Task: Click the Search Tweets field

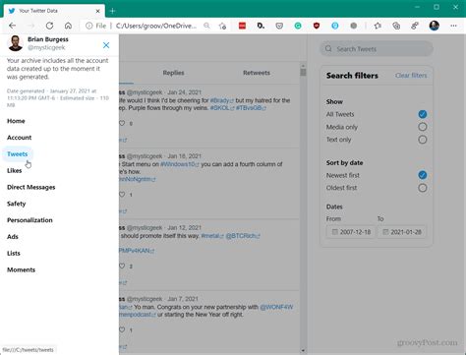Action: (377, 49)
